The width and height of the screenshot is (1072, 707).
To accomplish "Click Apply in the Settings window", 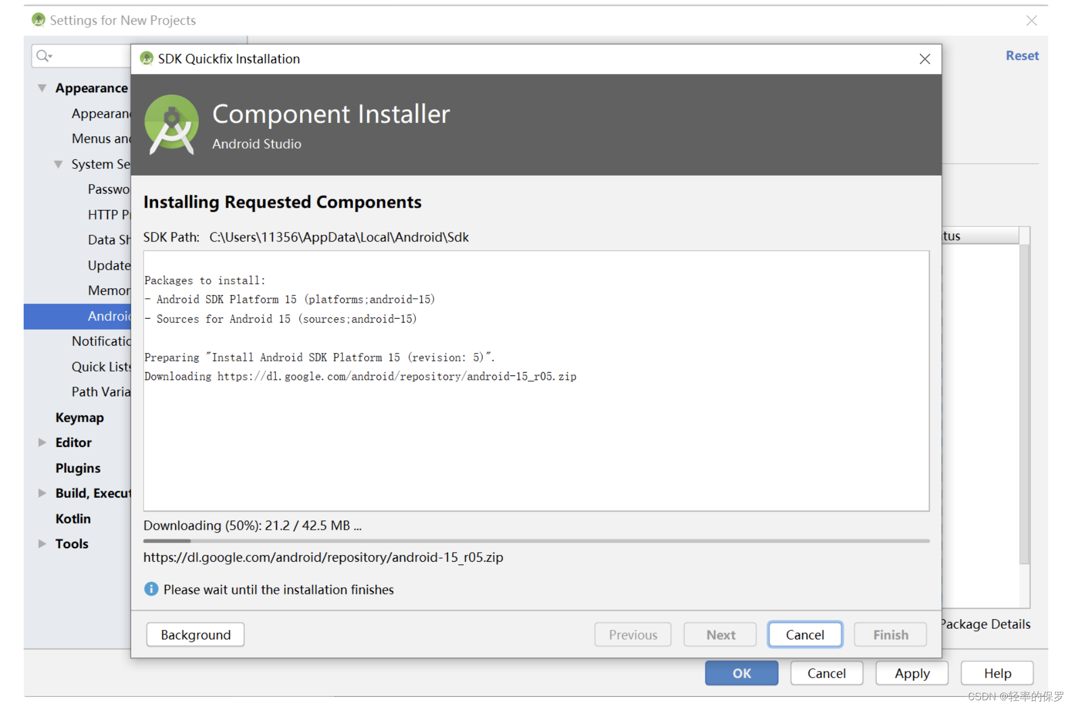I will pyautogui.click(x=912, y=673).
